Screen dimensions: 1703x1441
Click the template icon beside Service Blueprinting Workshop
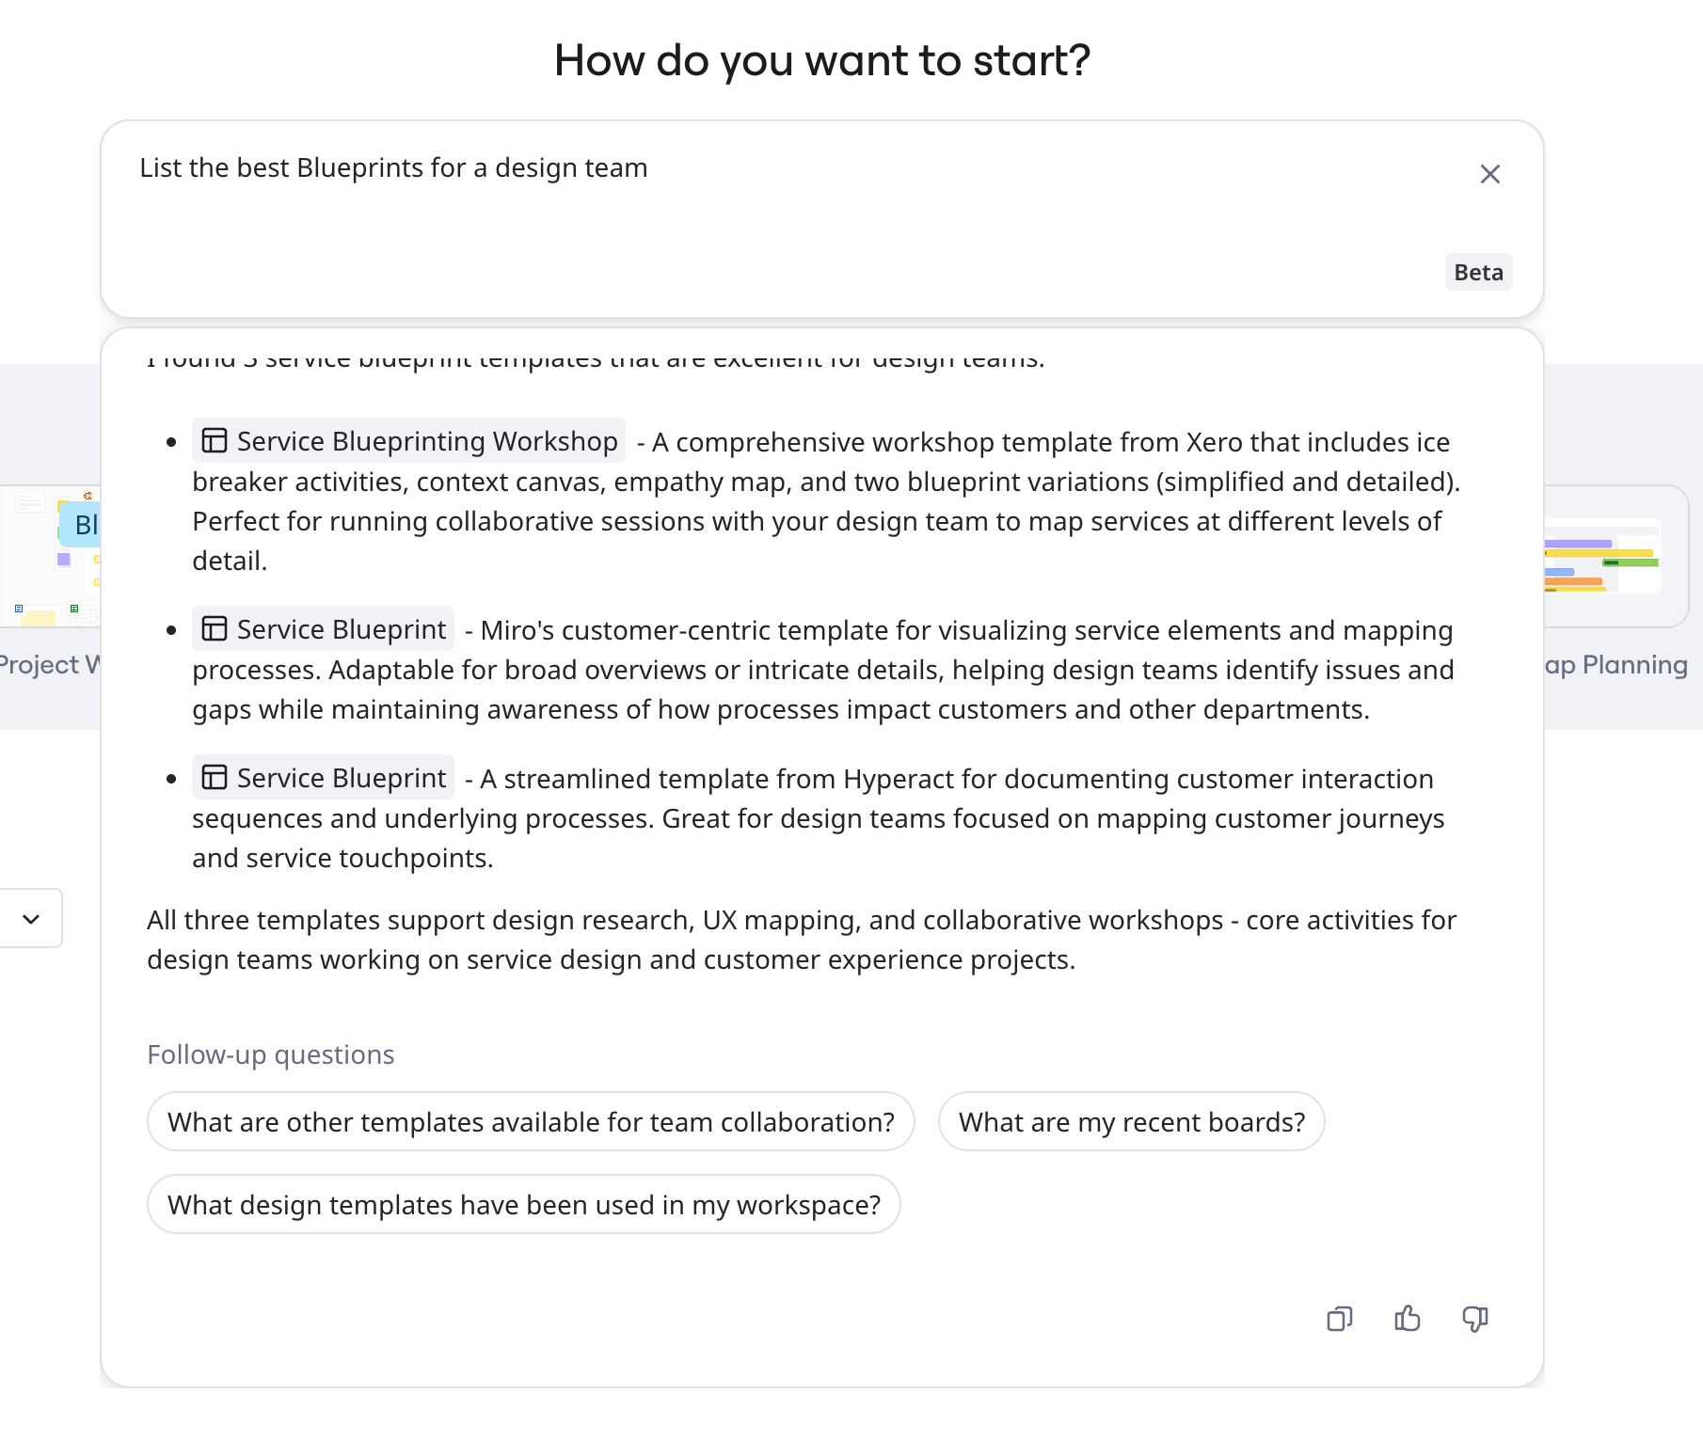215,441
